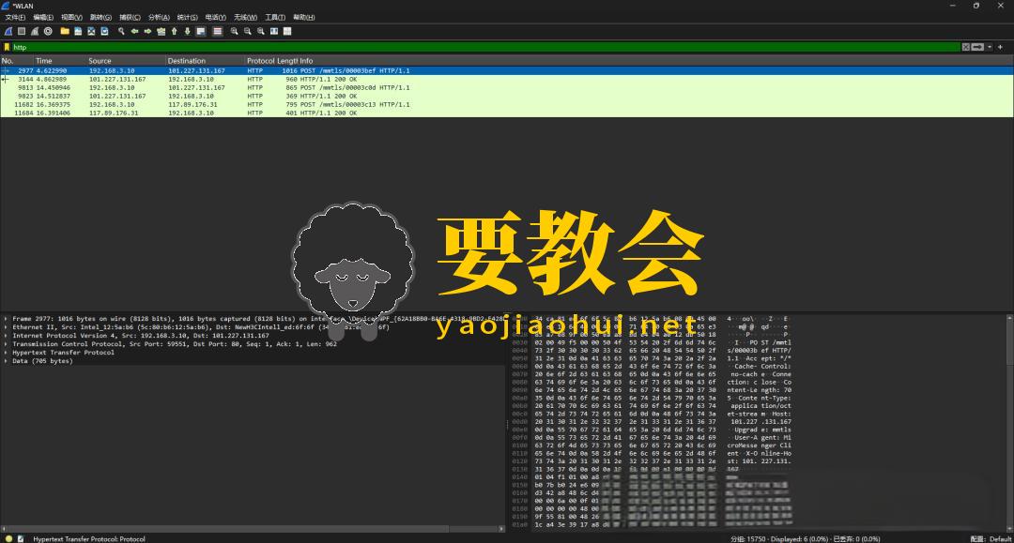The height and width of the screenshot is (543, 1014).
Task: Toggle packet list colorization
Action: pos(217,31)
